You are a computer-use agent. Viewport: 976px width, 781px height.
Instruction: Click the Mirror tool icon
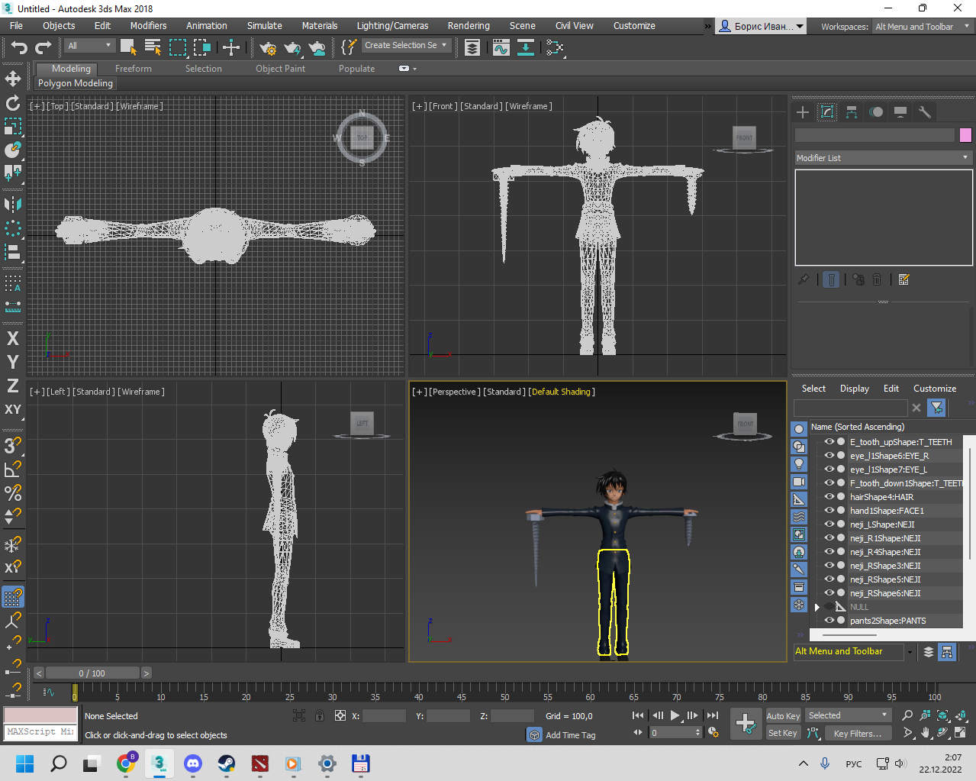pos(13,204)
